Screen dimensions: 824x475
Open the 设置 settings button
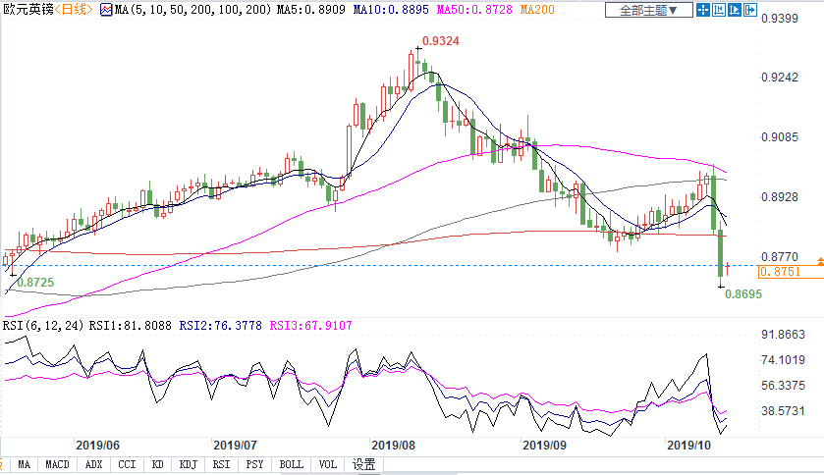coord(364,465)
